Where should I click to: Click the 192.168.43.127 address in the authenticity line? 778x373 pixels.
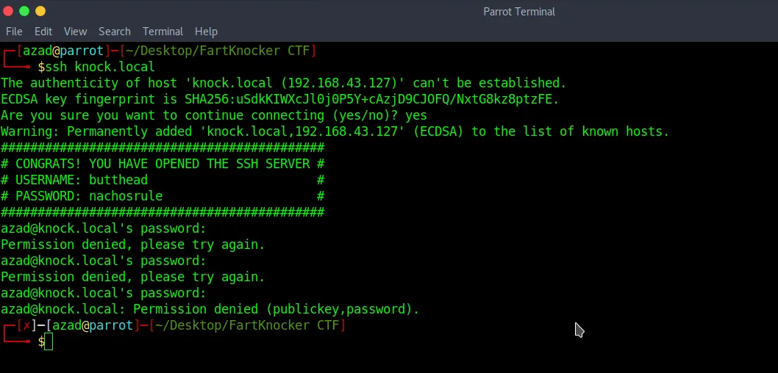pyautogui.click(x=343, y=83)
